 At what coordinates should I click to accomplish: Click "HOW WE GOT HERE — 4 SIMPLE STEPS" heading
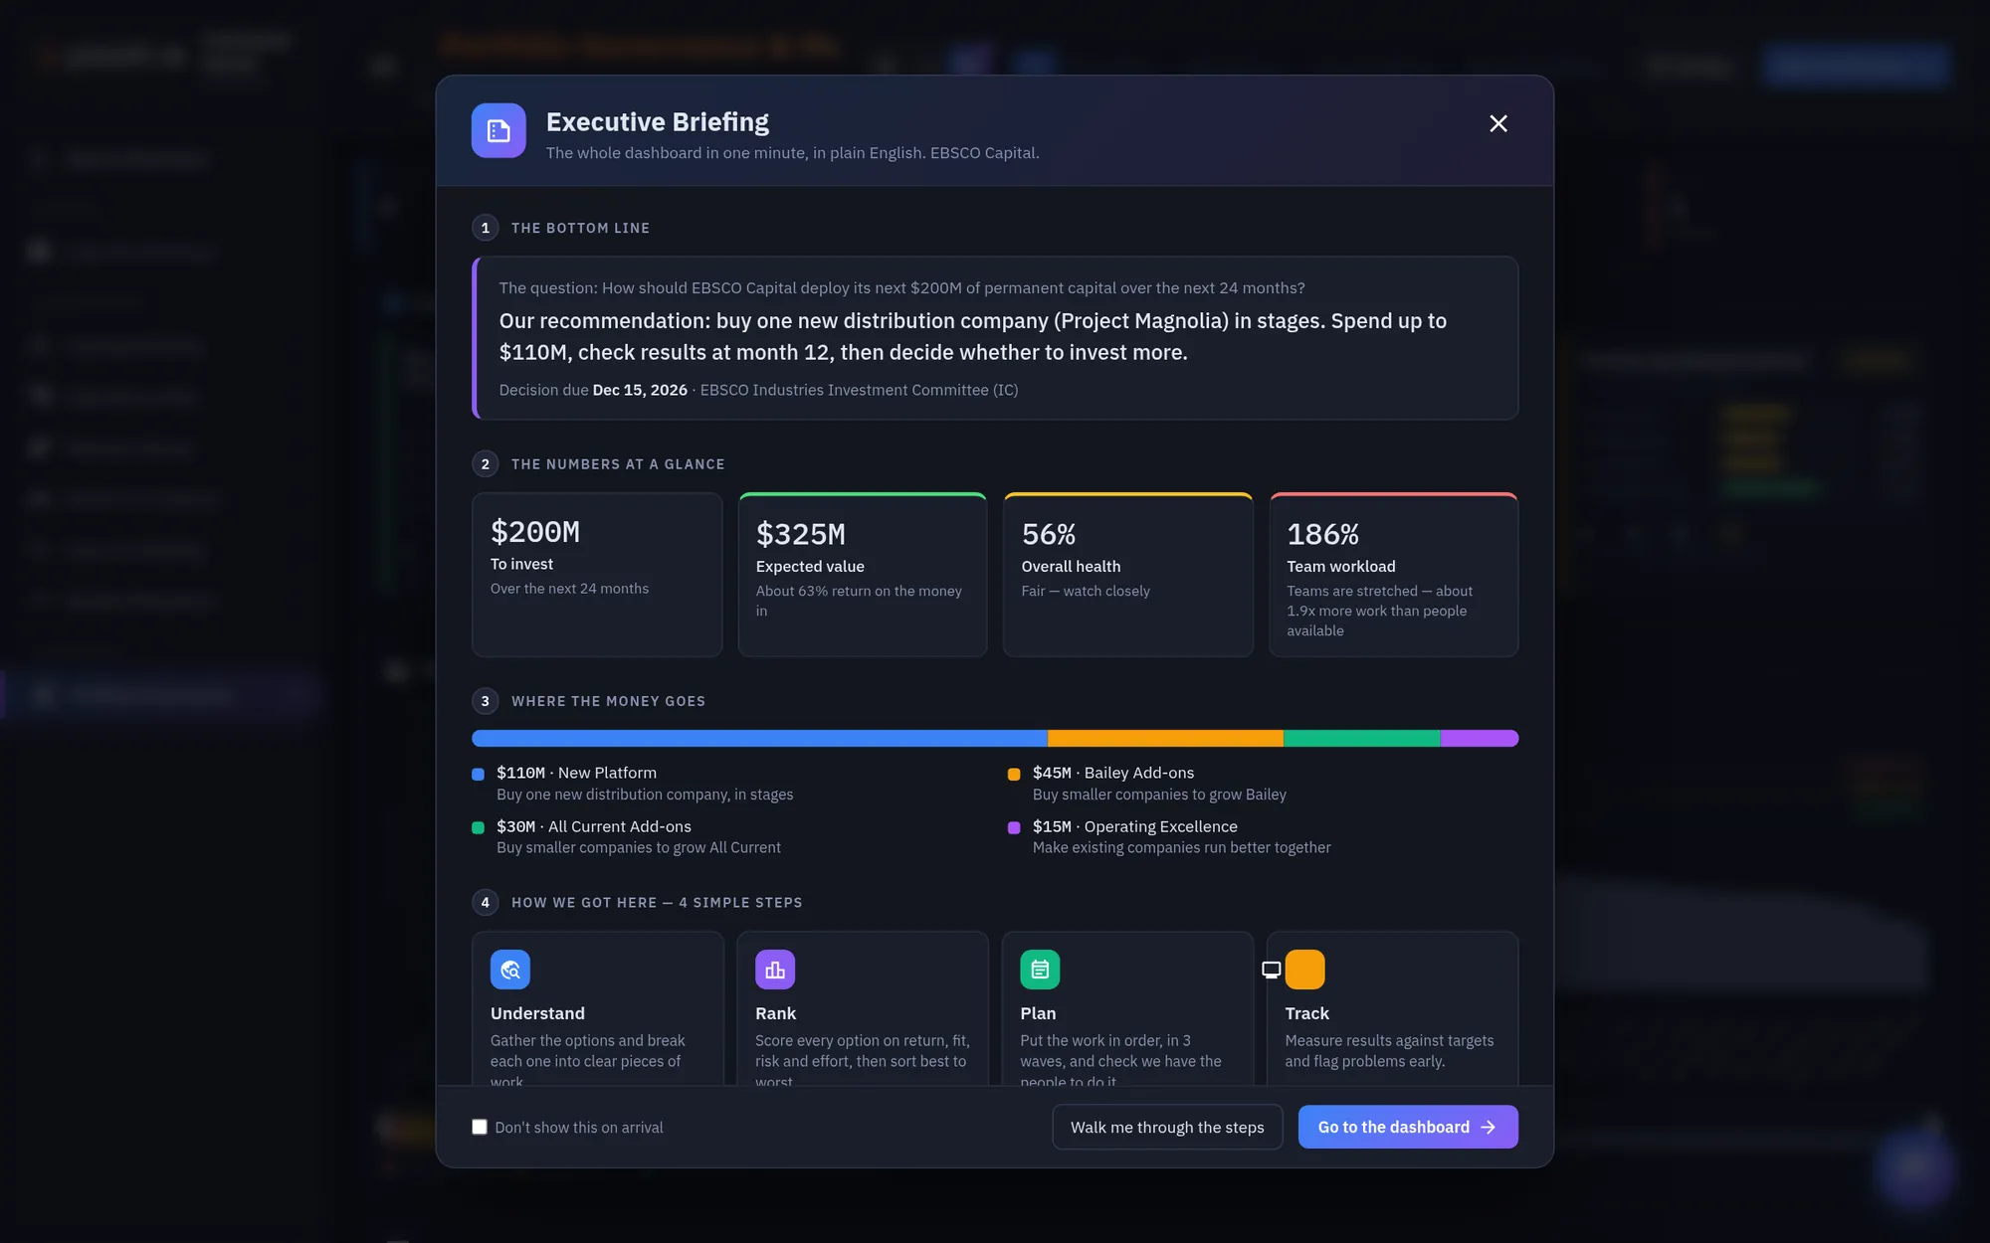657,903
